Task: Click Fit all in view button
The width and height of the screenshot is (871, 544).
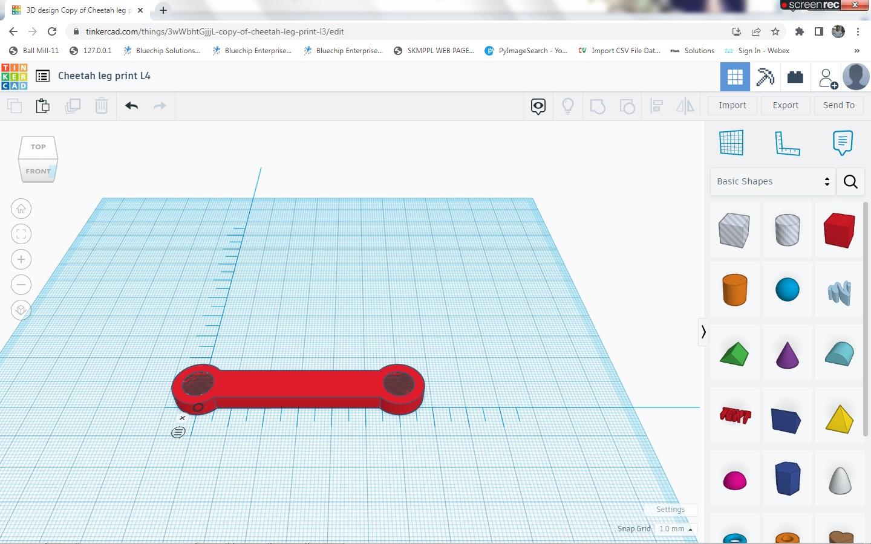Action: [x=21, y=235]
